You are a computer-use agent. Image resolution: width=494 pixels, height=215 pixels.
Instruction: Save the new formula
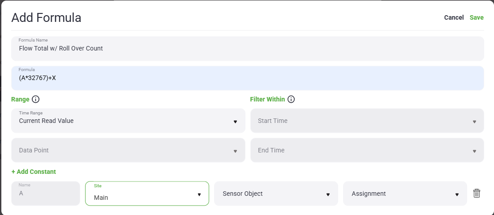[x=477, y=17]
